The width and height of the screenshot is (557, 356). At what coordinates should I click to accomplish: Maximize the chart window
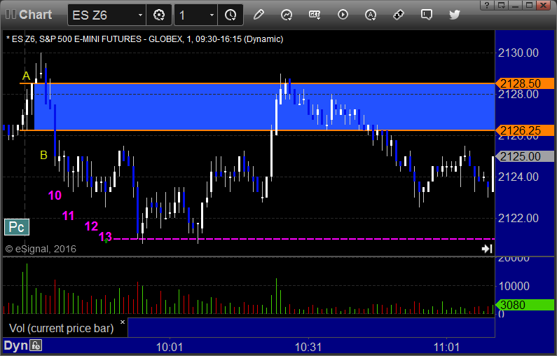click(x=529, y=5)
